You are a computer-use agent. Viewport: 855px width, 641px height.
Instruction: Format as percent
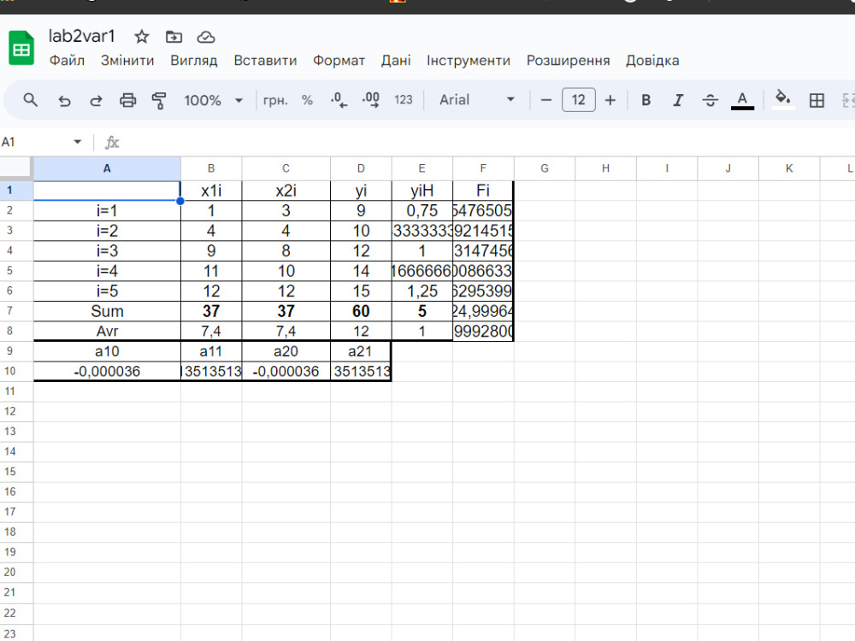[x=307, y=100]
